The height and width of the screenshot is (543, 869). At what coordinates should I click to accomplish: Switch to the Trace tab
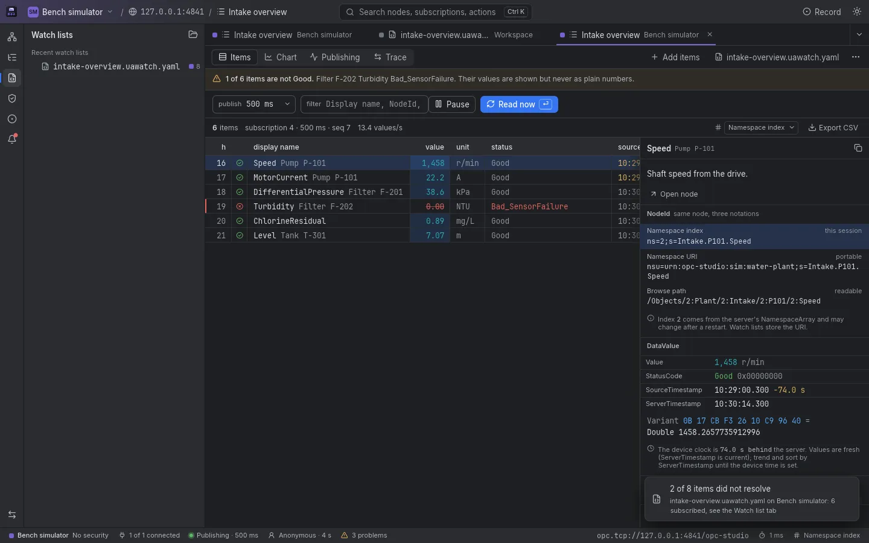coord(390,57)
